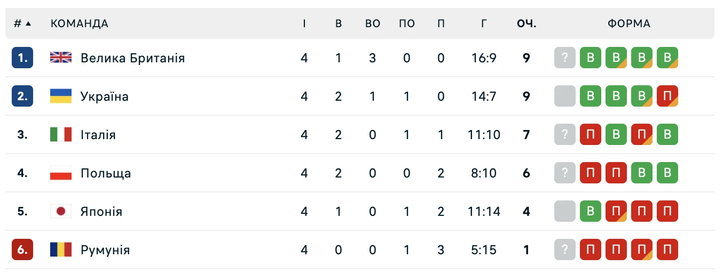Screen dimensions: 723x274
Task: Click the Italy flag icon
Action: pos(61,134)
